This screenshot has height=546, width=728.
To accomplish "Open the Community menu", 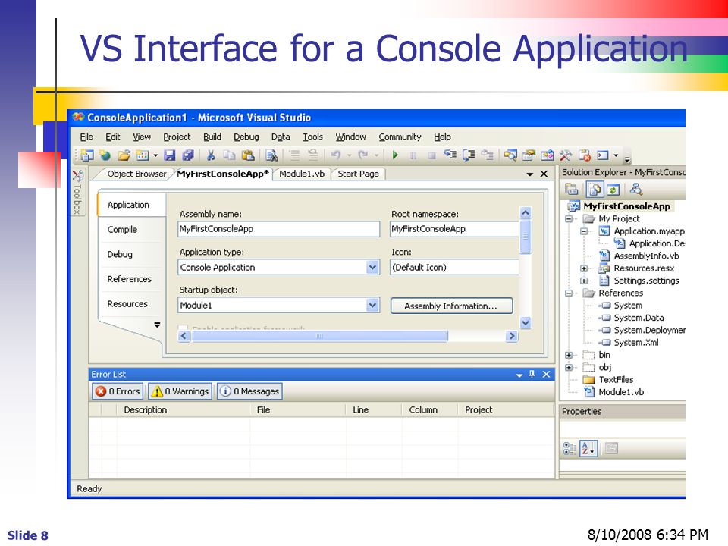I will (x=400, y=136).
